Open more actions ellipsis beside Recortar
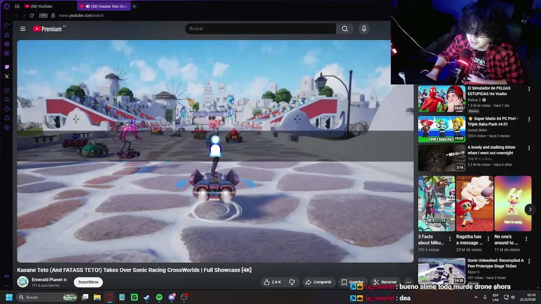This screenshot has width=541, height=304. pyautogui.click(x=408, y=282)
